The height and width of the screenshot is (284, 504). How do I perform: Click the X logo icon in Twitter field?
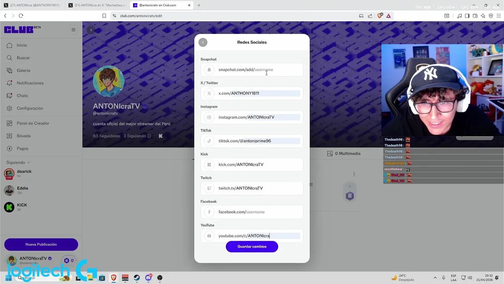209,93
